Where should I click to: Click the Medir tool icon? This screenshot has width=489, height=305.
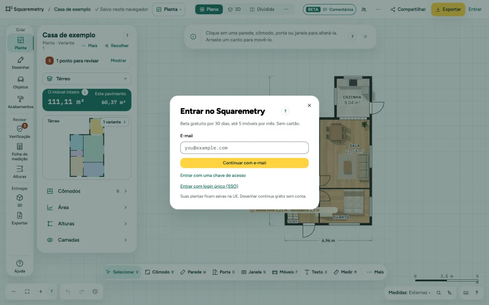pyautogui.click(x=345, y=272)
